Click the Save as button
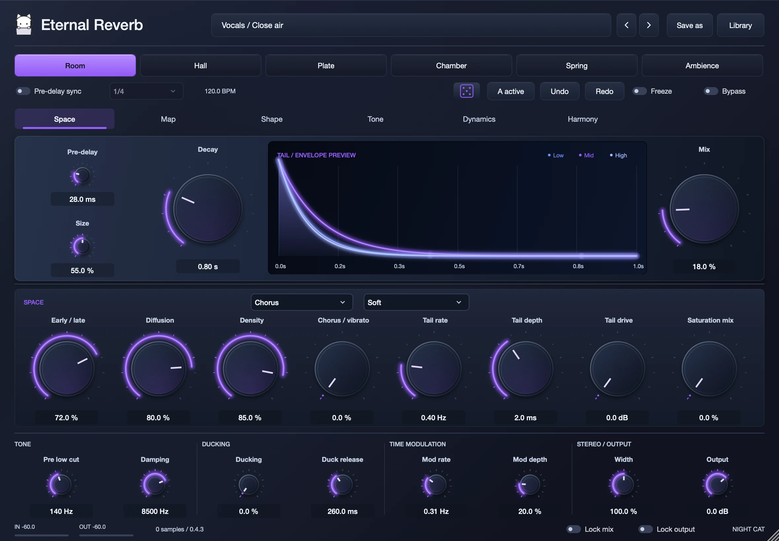The height and width of the screenshot is (541, 779). tap(690, 25)
